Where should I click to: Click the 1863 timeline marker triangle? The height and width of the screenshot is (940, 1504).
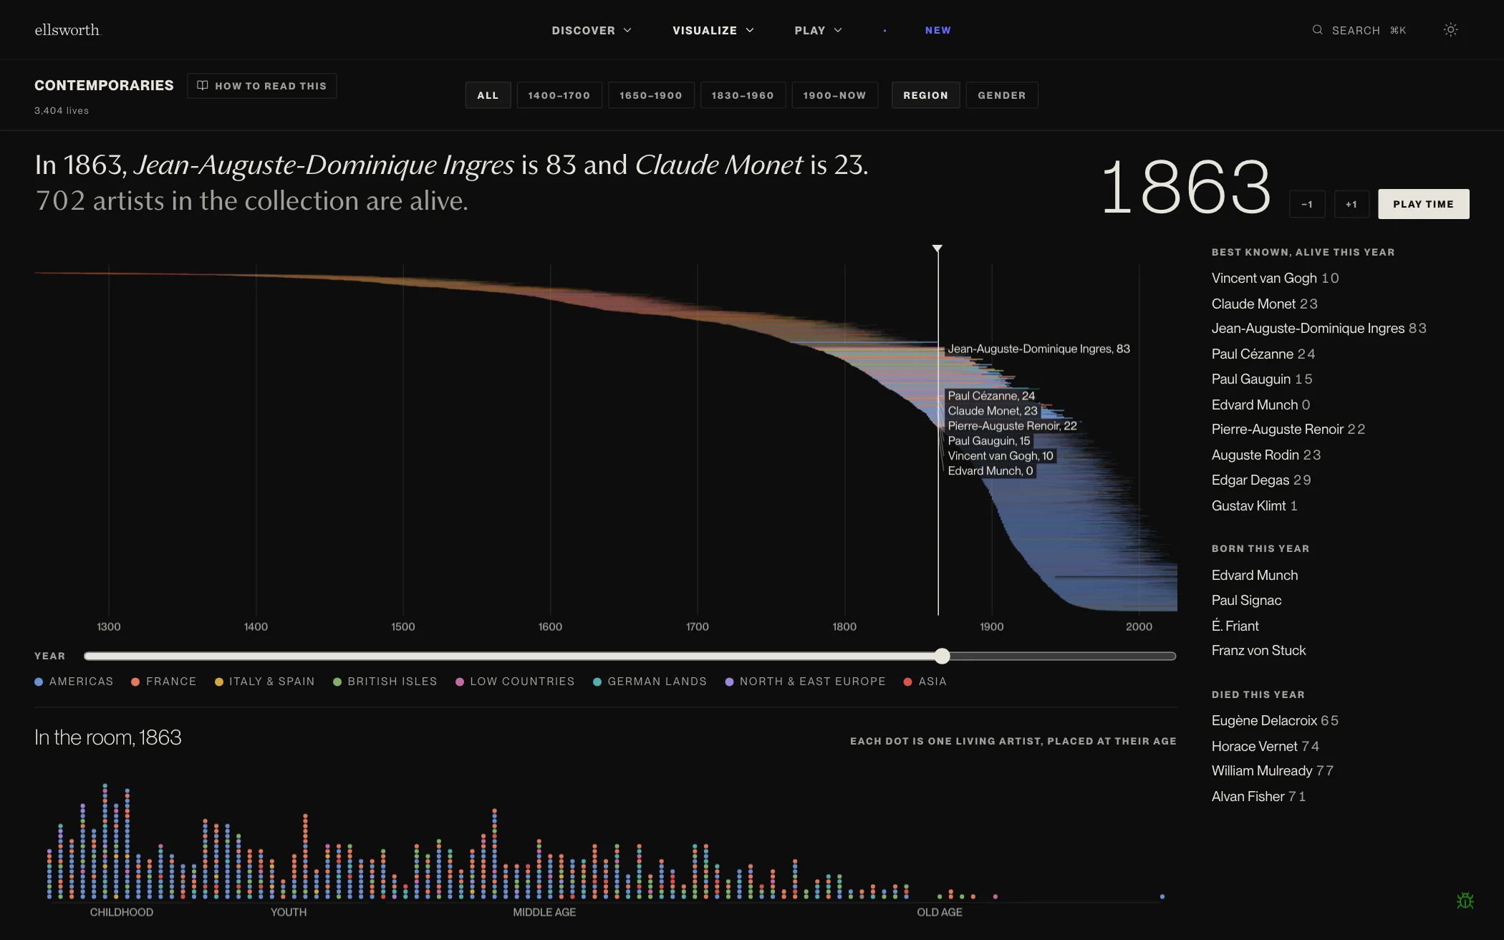coord(937,248)
